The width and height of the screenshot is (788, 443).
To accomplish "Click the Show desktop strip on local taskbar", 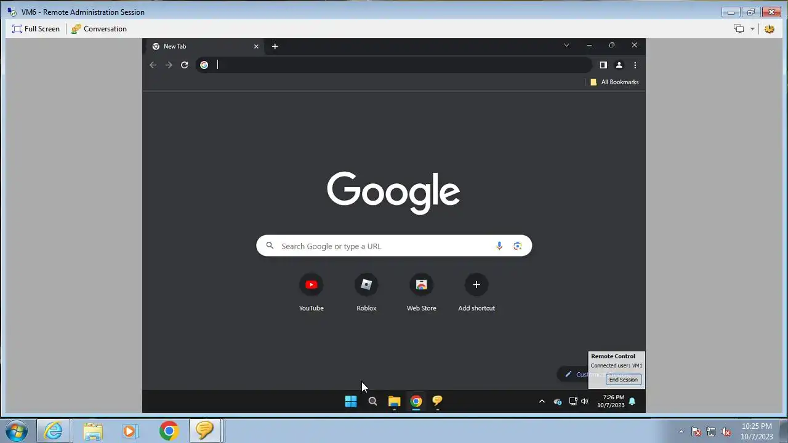I will (x=784, y=431).
